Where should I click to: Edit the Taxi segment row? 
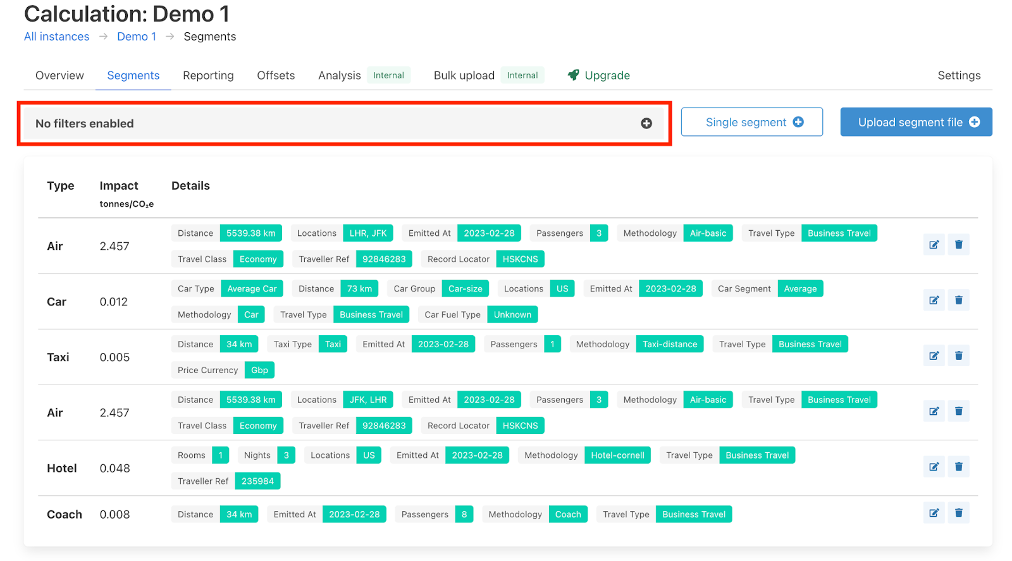click(x=934, y=356)
